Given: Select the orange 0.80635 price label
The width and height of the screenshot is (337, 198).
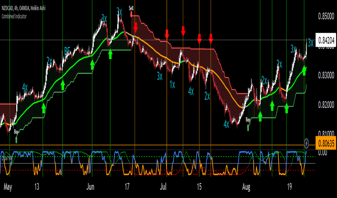Looking at the screenshot, I should (x=326, y=143).
